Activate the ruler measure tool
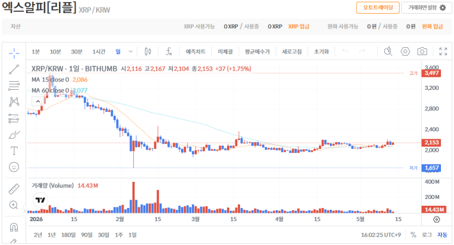This screenshot has height=245, width=454. pos(14,189)
